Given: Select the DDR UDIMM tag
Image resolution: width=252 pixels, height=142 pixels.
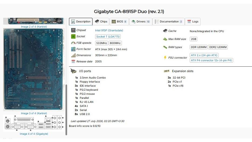Looking at the screenshot, I should tap(199, 47).
